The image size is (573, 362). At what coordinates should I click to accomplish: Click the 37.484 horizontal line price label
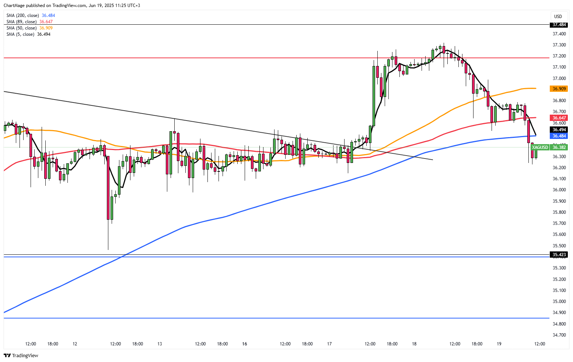tap(559, 25)
